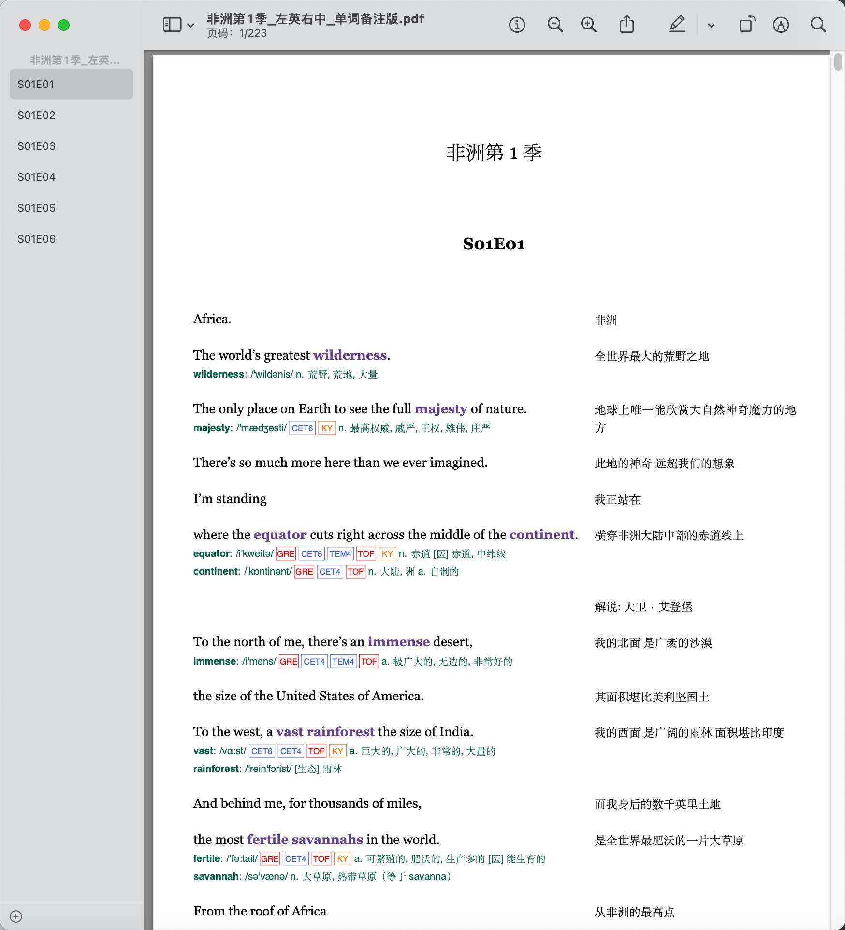845x930 pixels.
Task: Click the highlighted word immense
Action: (x=398, y=642)
